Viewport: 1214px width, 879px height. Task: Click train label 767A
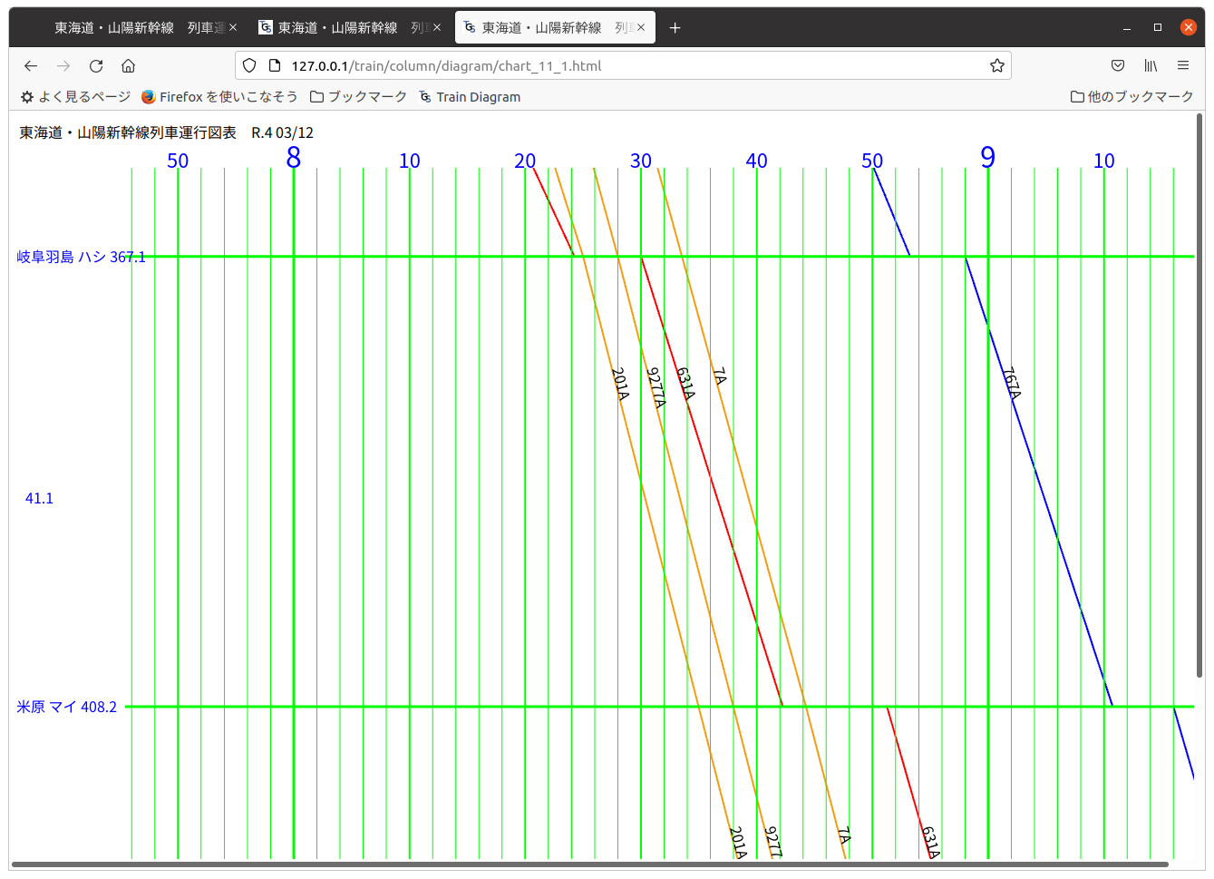1012,383
